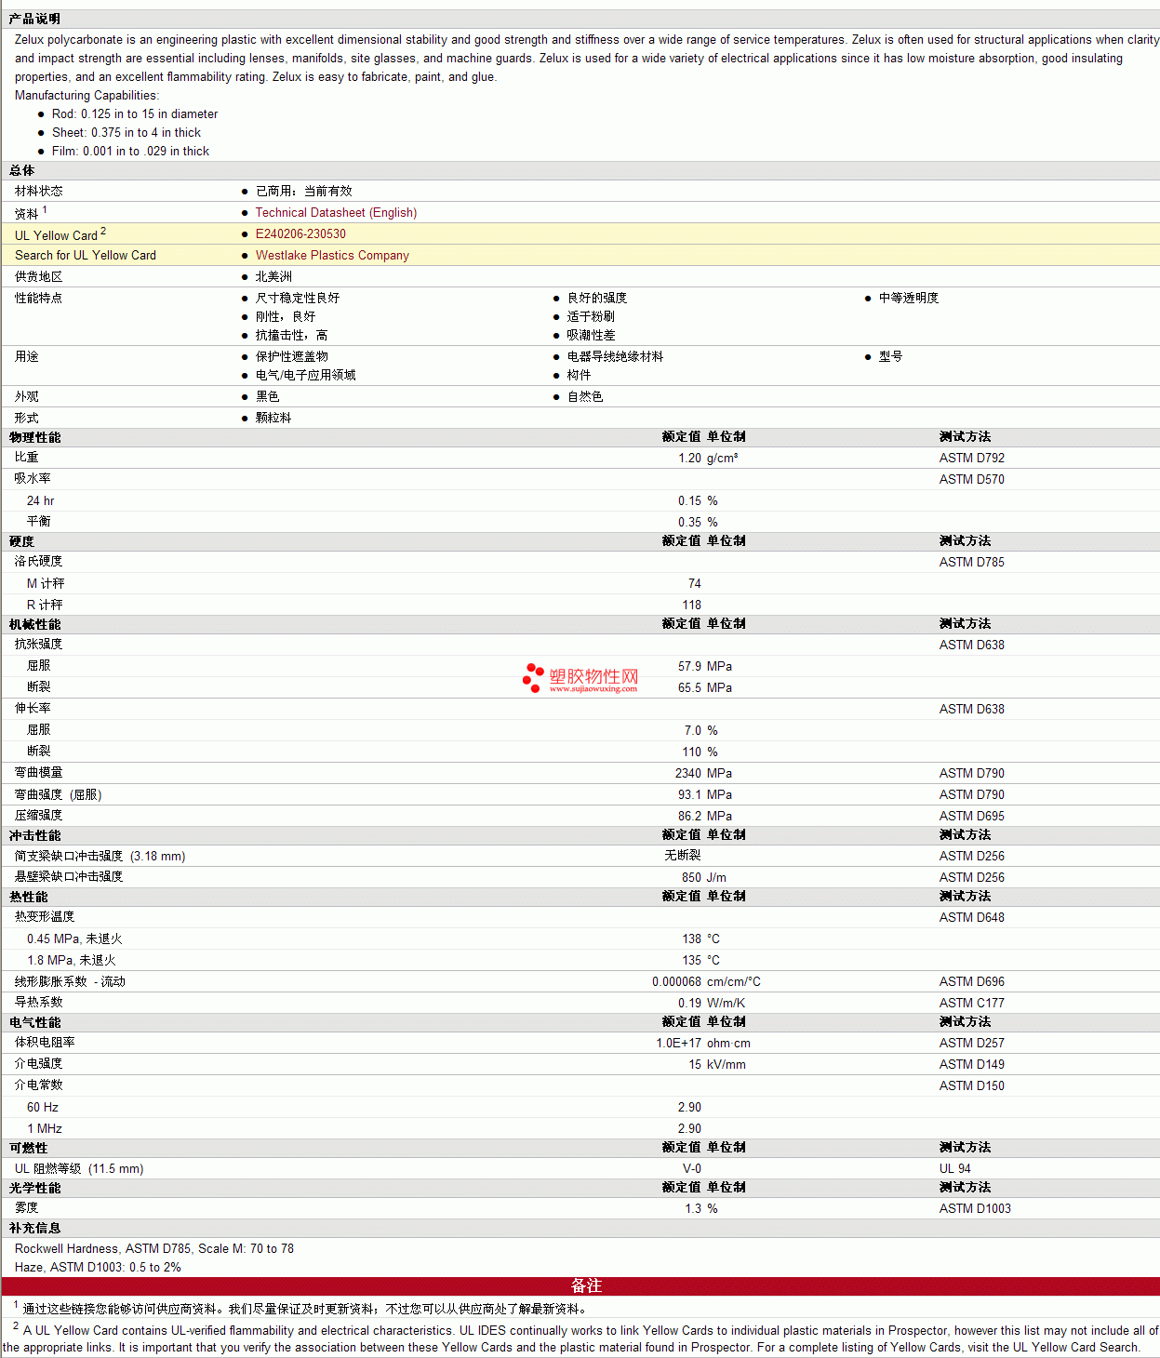1160x1358 pixels.
Task: Click the Rockwell Hardness supplemental note
Action: [154, 1248]
